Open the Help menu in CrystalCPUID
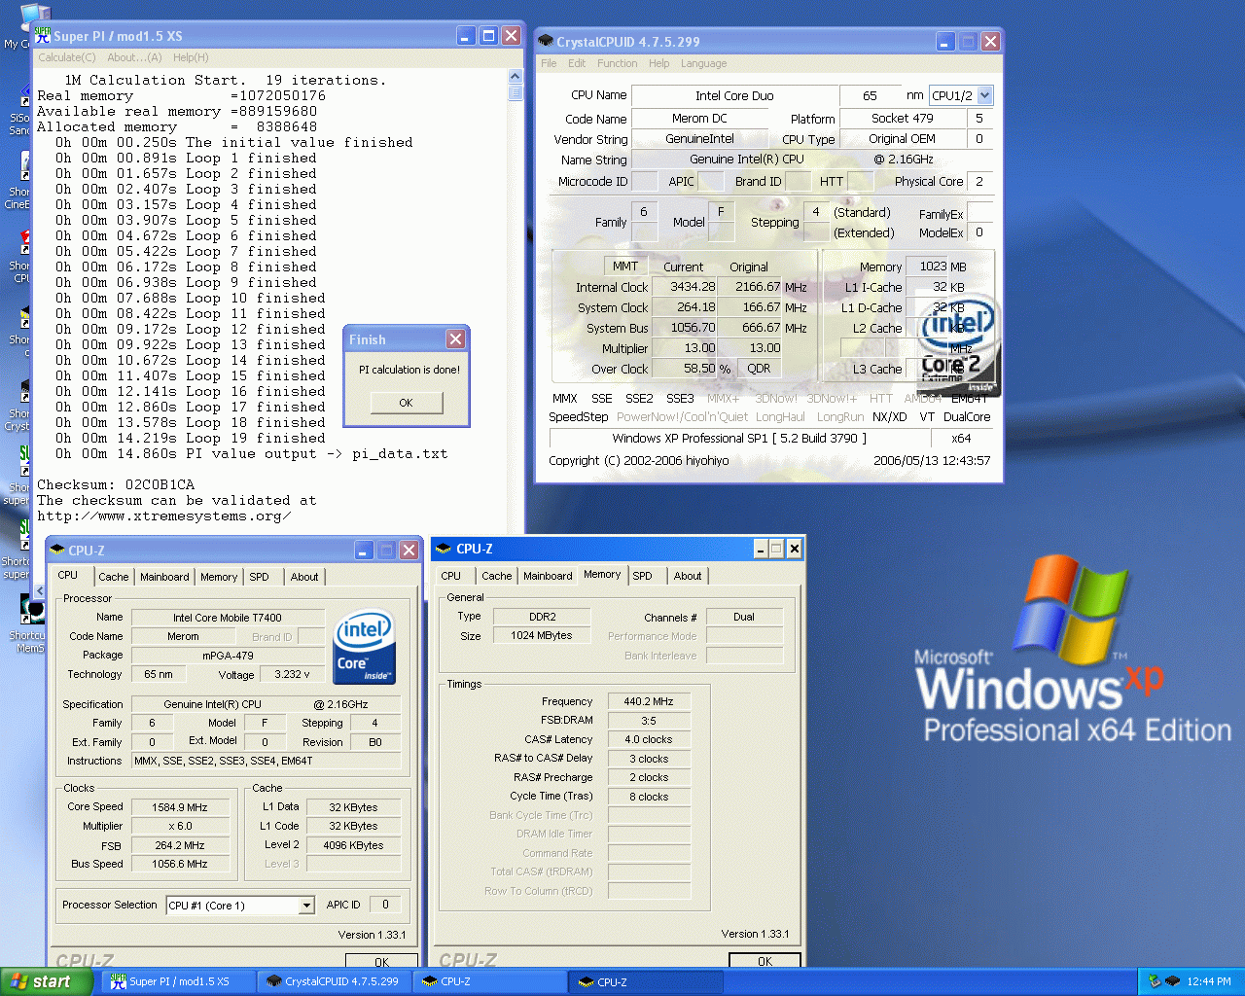This screenshot has width=1245, height=996. click(x=659, y=63)
